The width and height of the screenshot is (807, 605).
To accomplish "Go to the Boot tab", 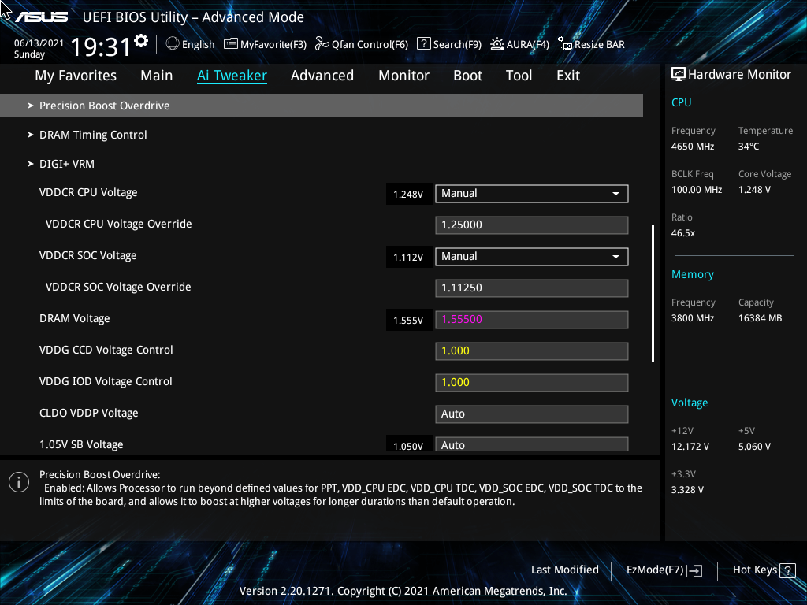I will click(468, 76).
